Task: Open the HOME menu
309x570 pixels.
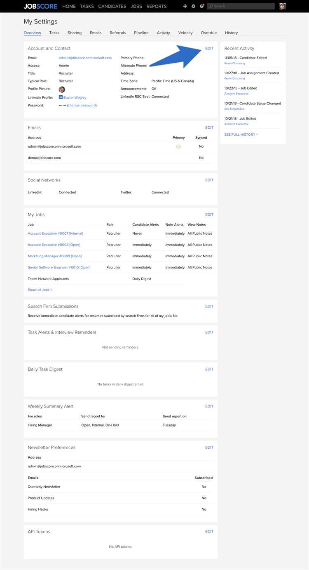Action: click(x=69, y=6)
